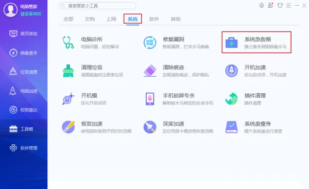
Task: Click the 清理垃圾 title text
Action: [x=92, y=67]
